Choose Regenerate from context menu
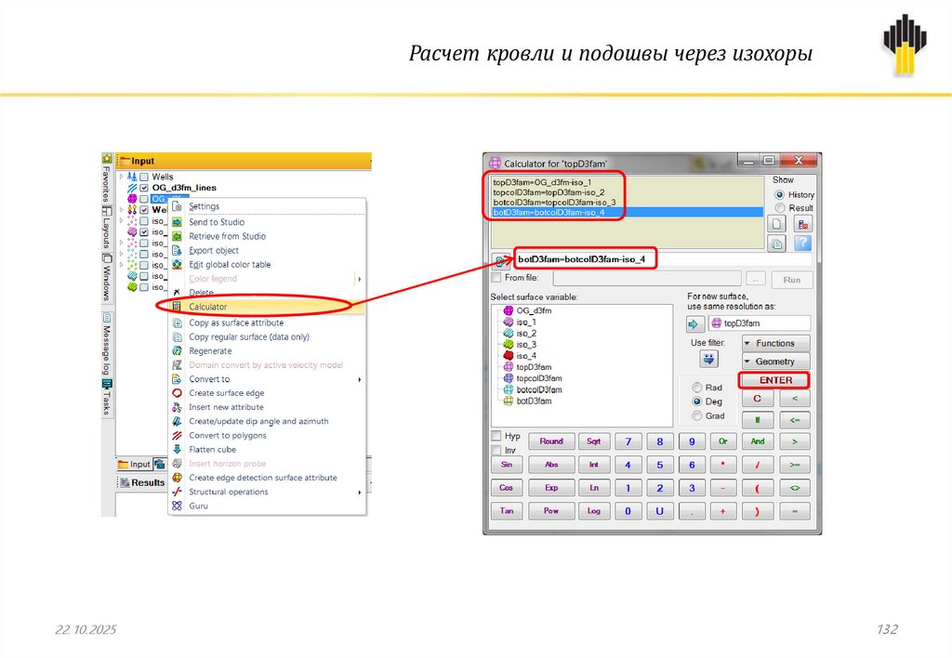 267,351
